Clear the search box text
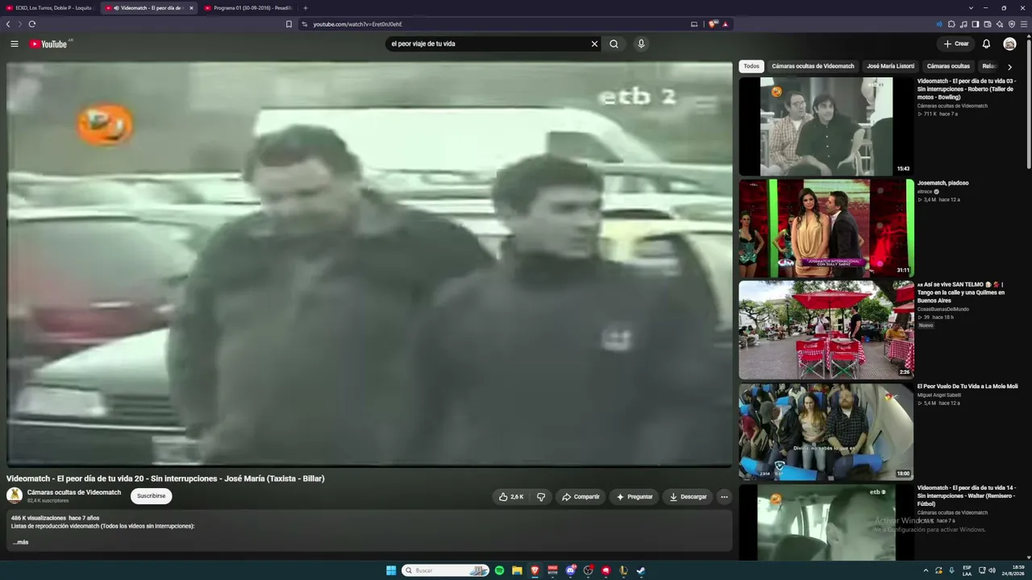This screenshot has height=580, width=1032. pos(594,44)
